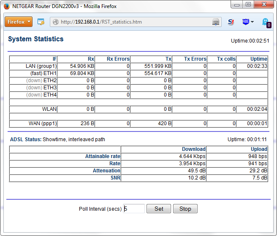Expand the ABP dropdown arrow
The image size is (277, 236).
(253, 22)
